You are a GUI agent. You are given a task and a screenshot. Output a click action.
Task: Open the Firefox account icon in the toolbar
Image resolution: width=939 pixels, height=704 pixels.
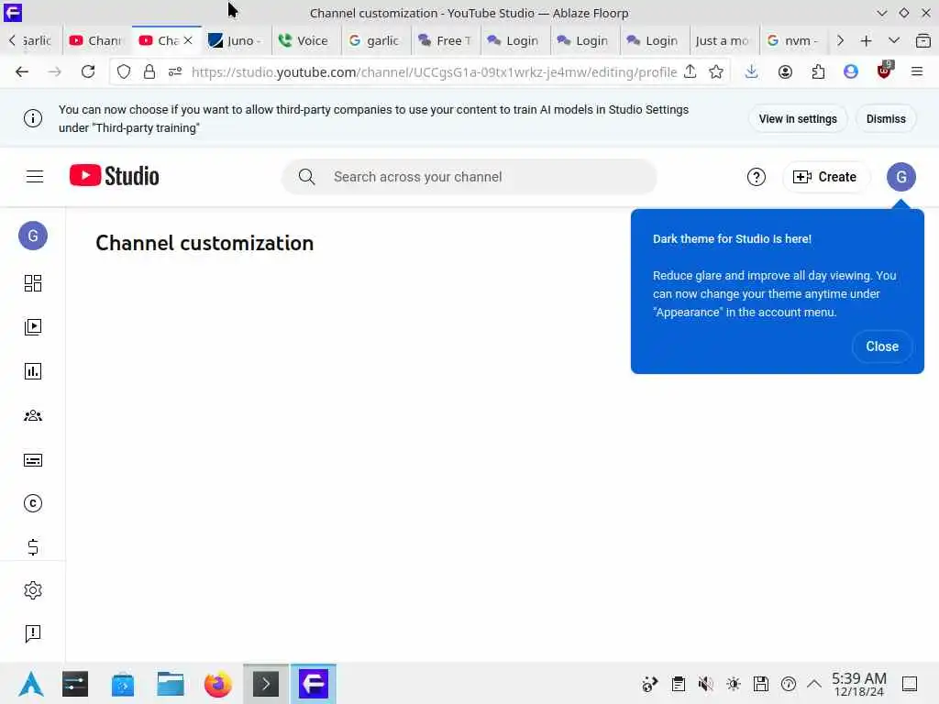785,71
